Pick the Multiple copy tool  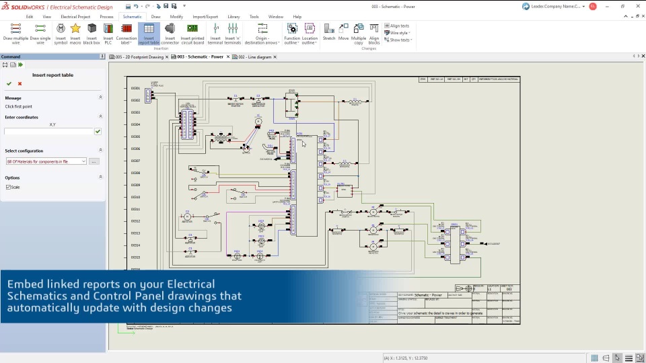[359, 34]
